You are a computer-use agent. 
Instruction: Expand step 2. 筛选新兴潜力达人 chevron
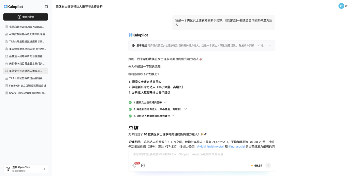point(186,109)
